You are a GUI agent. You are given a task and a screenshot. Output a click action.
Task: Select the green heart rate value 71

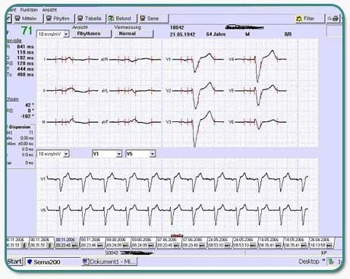tap(27, 31)
